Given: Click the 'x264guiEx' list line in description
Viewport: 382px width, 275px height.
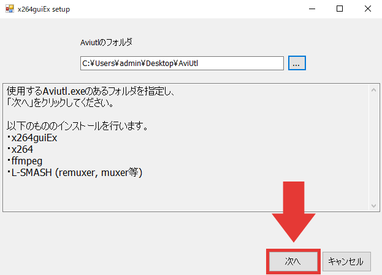Looking at the screenshot, I should [32, 138].
